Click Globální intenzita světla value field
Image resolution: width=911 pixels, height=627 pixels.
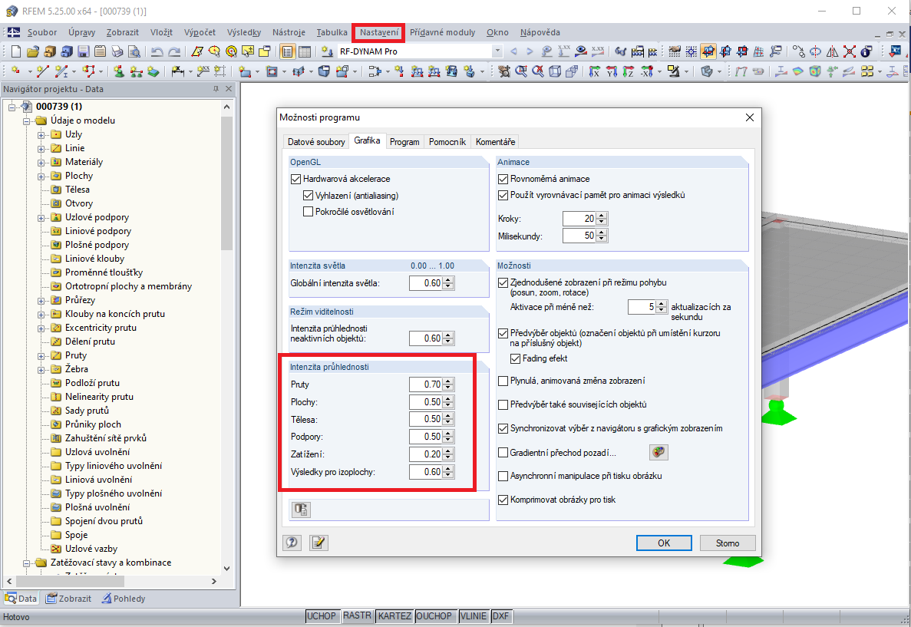(426, 283)
